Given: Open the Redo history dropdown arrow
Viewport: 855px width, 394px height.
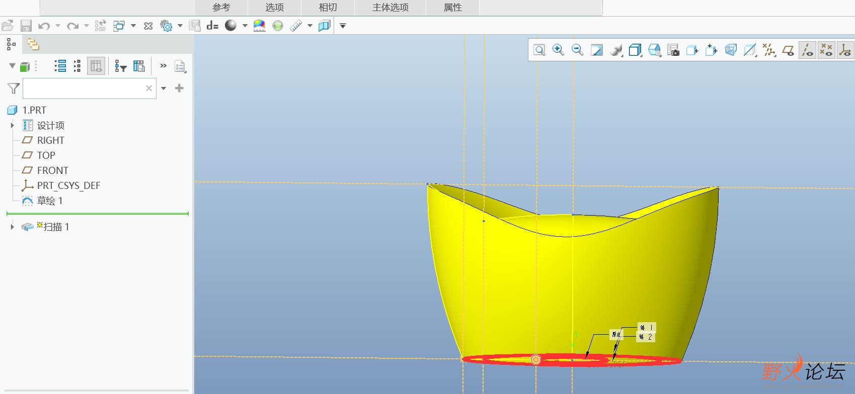Looking at the screenshot, I should 87,26.
